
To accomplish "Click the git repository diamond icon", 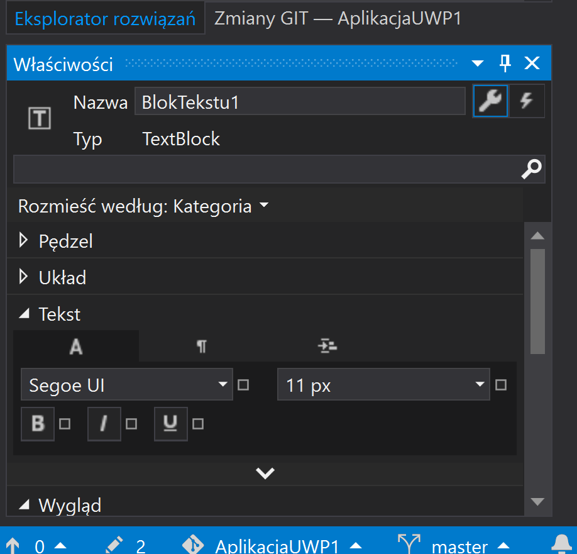I will (193, 545).
